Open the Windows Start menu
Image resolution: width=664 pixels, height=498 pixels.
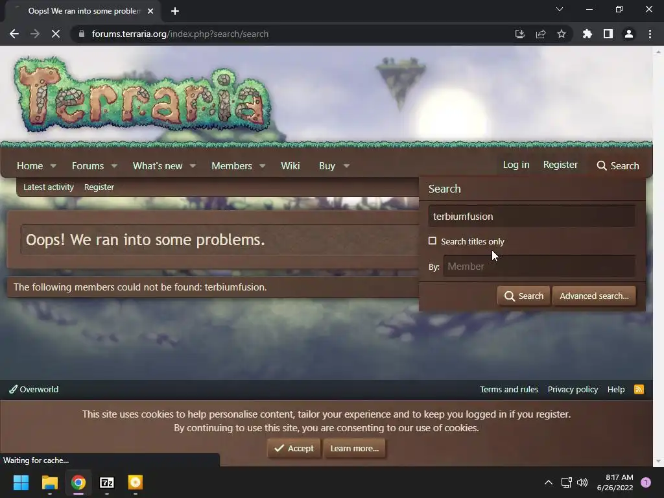(x=21, y=482)
